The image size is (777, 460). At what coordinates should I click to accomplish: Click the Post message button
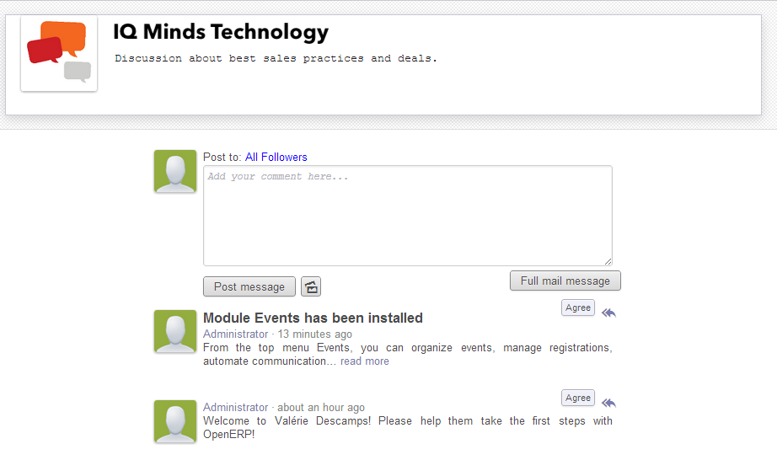click(249, 286)
